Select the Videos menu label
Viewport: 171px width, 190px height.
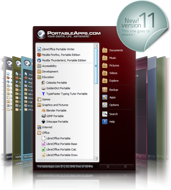tap(113, 73)
